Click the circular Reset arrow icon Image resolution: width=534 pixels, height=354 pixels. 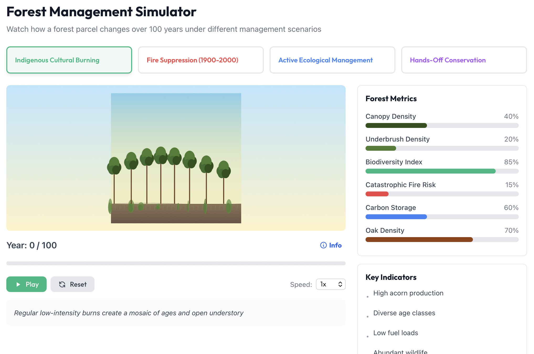tap(62, 284)
